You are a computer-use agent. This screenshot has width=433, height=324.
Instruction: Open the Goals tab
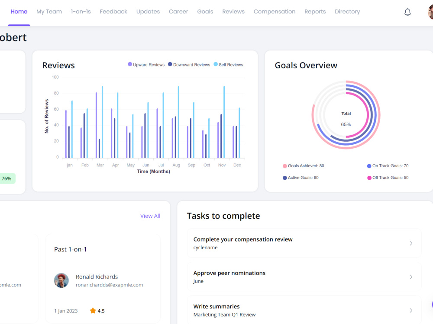205,12
